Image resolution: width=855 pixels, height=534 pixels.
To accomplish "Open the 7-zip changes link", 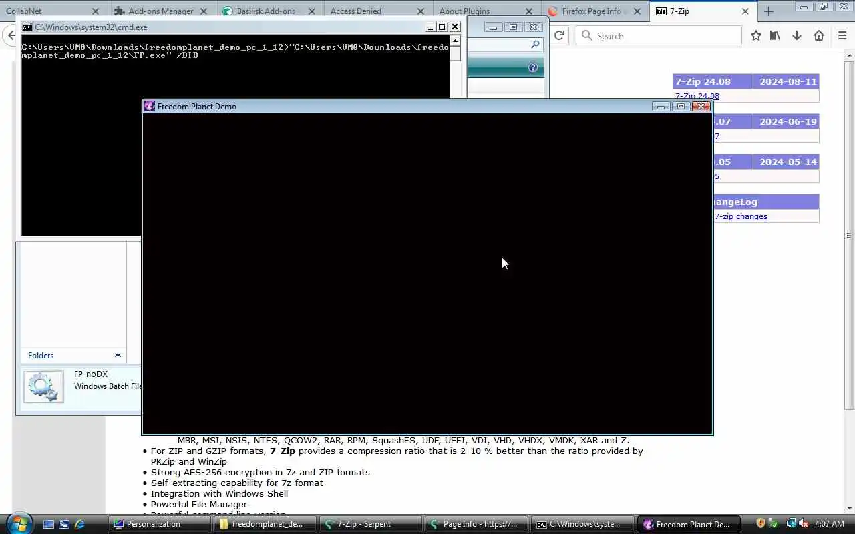I will 741,216.
